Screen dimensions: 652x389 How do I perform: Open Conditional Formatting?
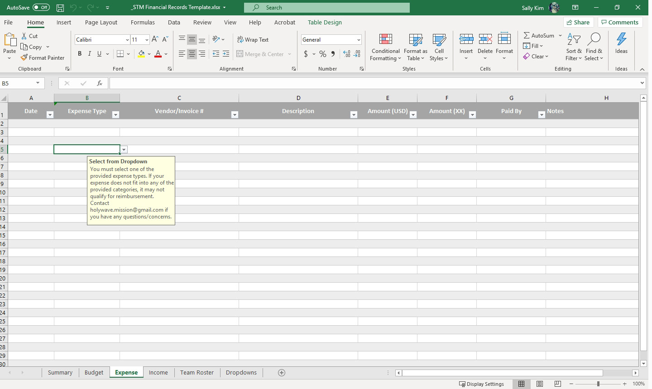coord(385,47)
